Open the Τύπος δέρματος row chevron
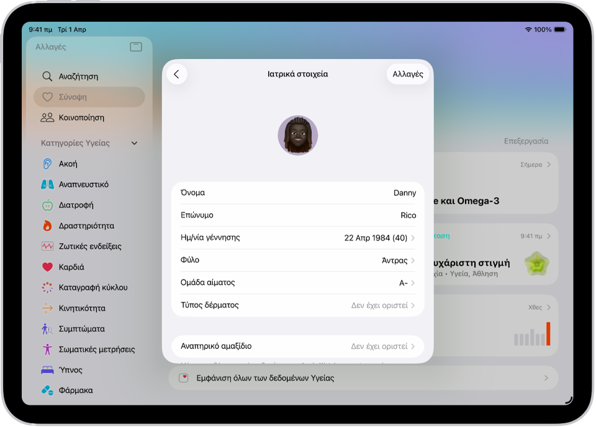The image size is (596, 427). pyautogui.click(x=413, y=305)
